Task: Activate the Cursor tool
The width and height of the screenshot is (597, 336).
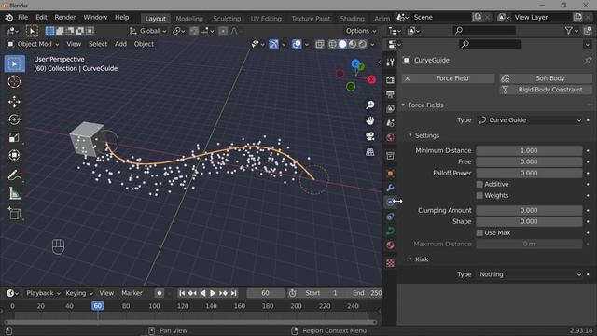Action: (15, 81)
